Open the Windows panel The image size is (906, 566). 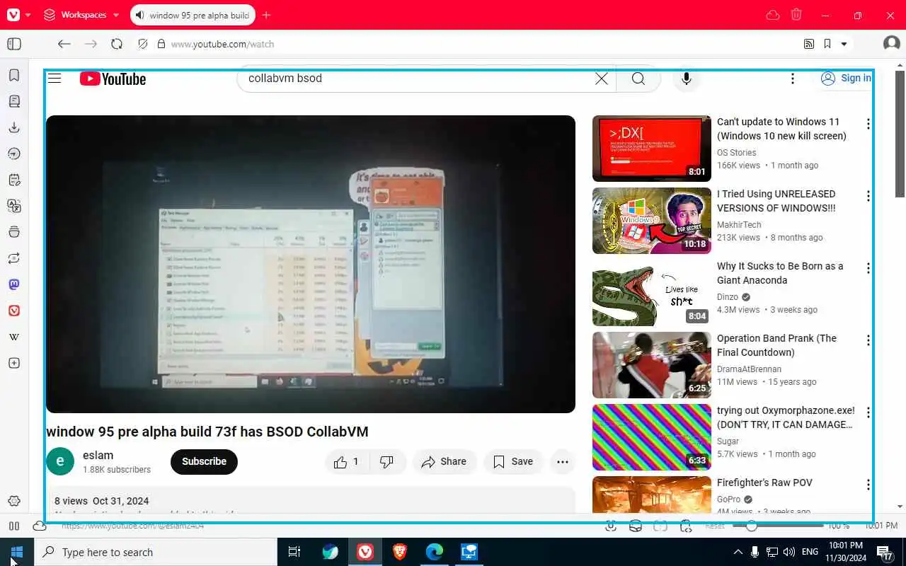[x=14, y=232]
